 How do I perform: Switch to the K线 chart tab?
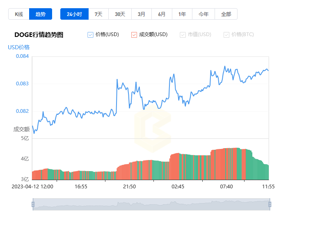point(19,14)
